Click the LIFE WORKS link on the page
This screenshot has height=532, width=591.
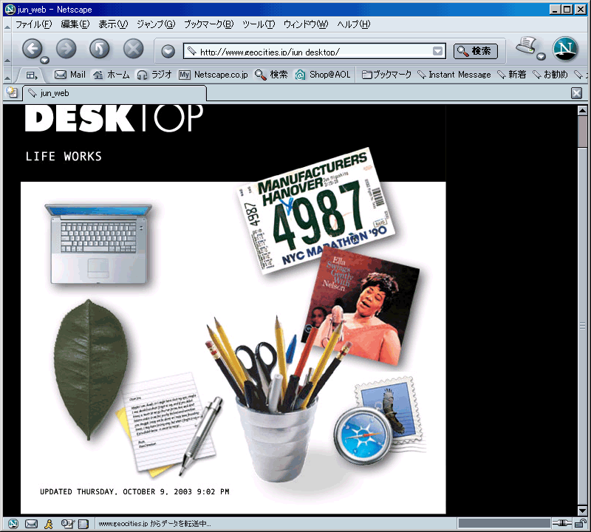point(64,157)
